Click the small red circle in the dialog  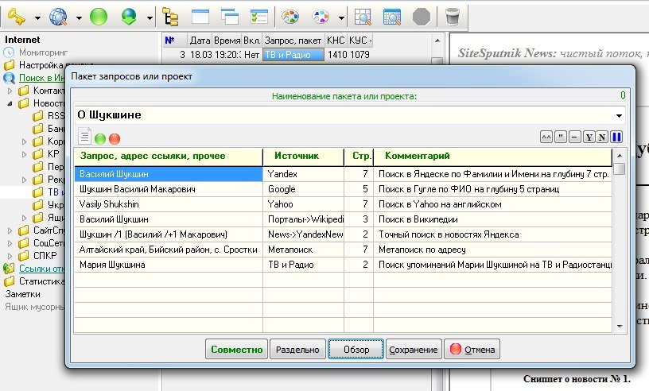click(x=115, y=138)
